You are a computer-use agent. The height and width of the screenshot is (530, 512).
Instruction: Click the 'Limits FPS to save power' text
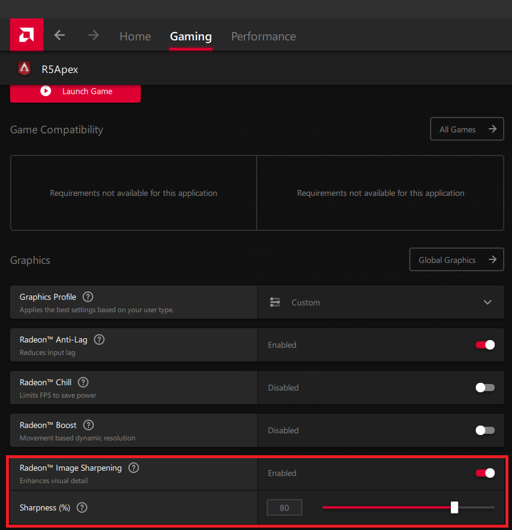[x=58, y=395]
